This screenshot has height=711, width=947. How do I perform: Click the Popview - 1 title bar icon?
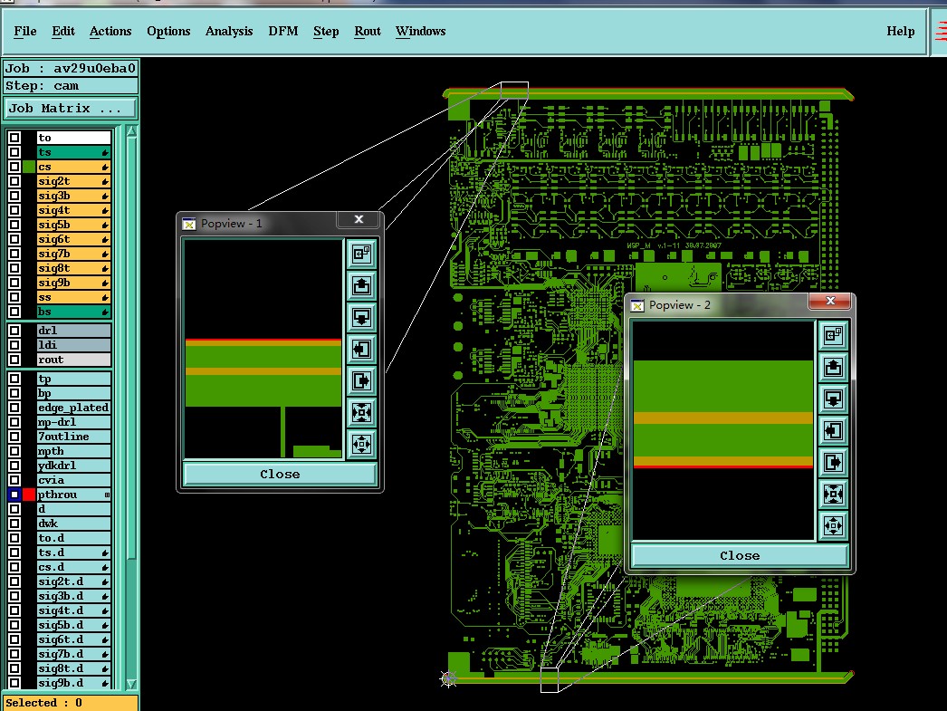(189, 224)
